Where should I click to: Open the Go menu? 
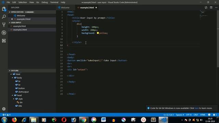pyautogui.click(x=38, y=2)
